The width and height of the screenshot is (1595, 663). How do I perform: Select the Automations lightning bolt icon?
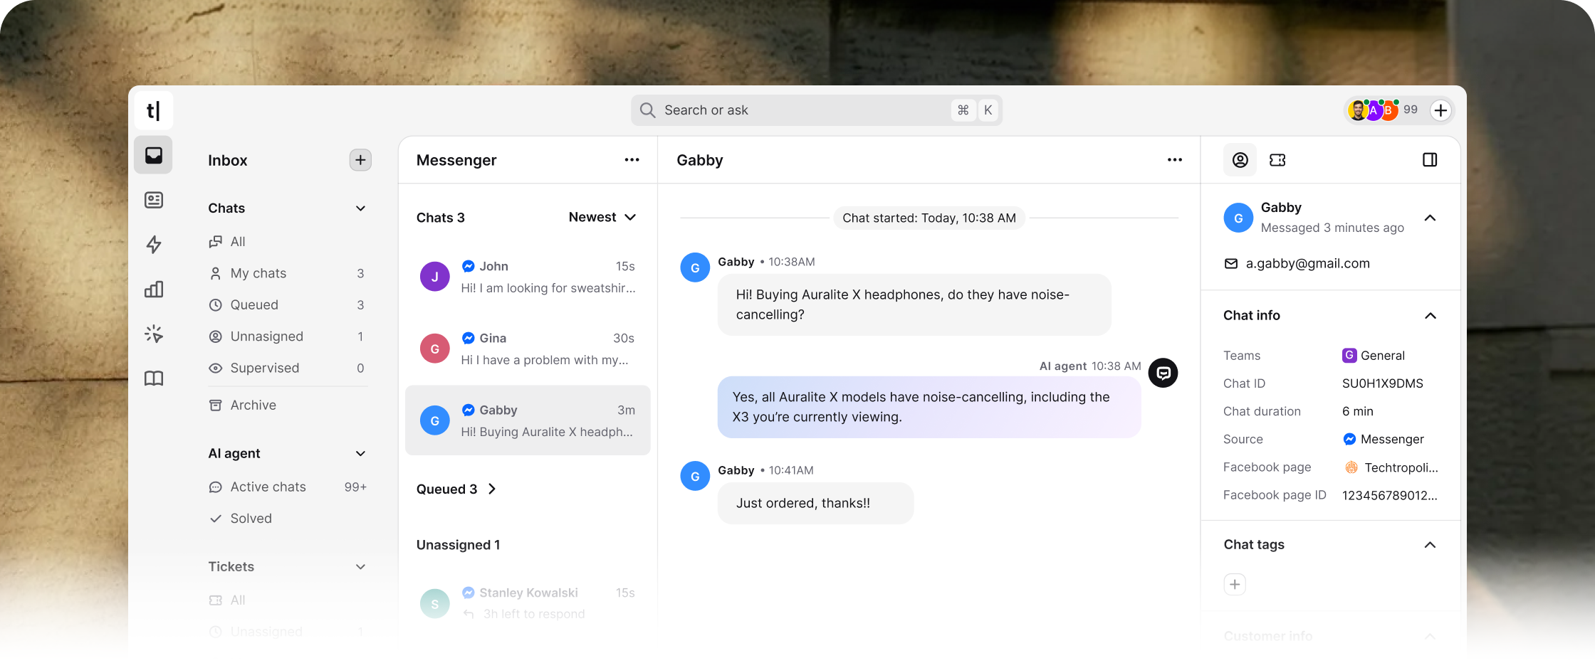pyautogui.click(x=153, y=244)
